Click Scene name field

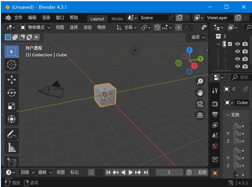(x=153, y=18)
